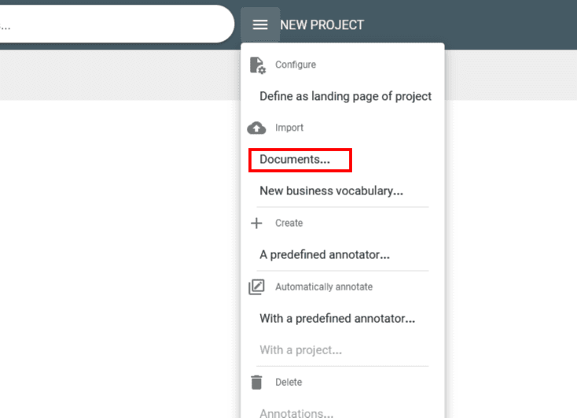Click the greyed With a project... item
This screenshot has height=418, width=577.
[300, 350]
